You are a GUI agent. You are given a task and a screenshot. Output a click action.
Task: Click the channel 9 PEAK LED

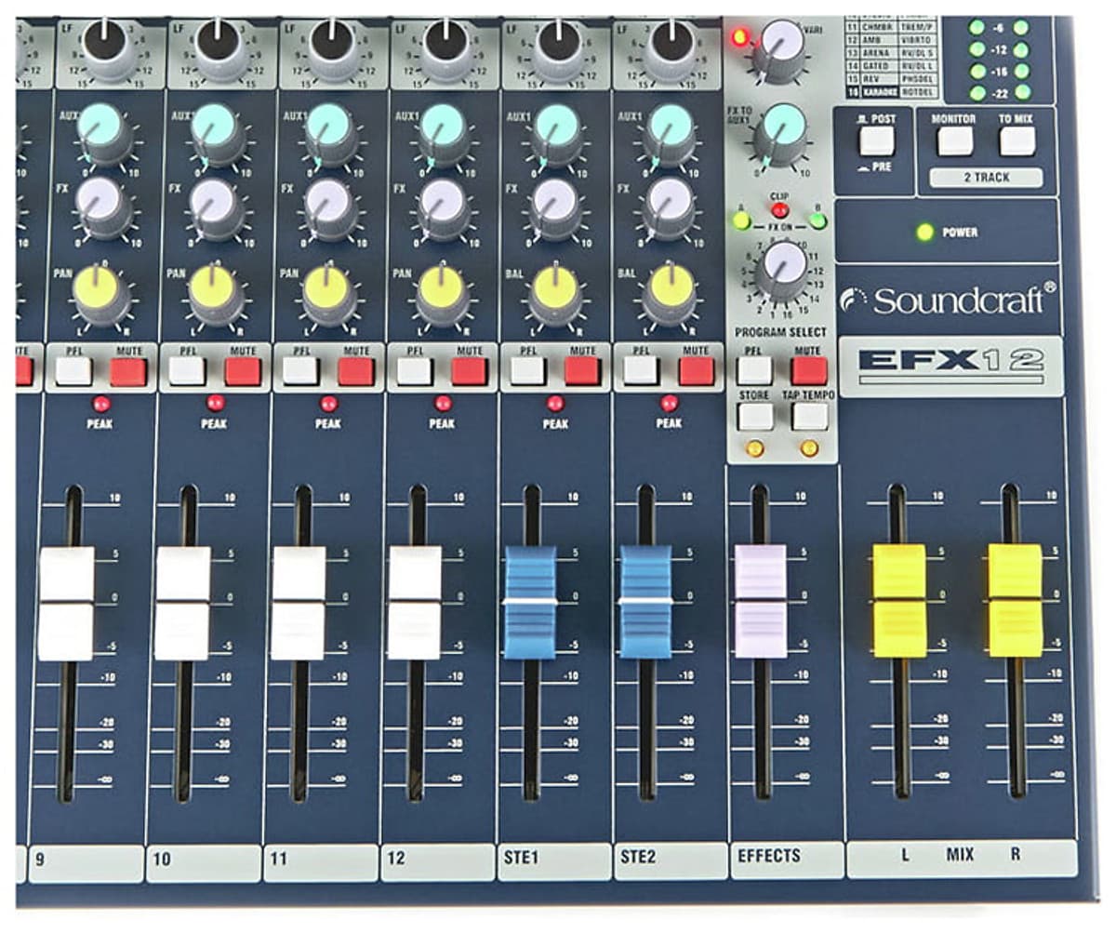102,404
